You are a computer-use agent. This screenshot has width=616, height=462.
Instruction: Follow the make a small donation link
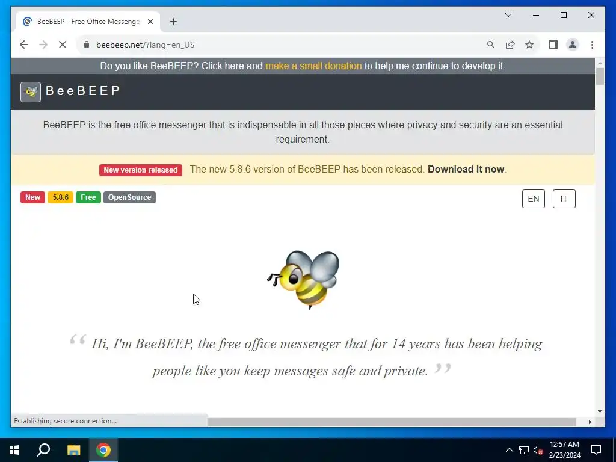[x=313, y=66]
